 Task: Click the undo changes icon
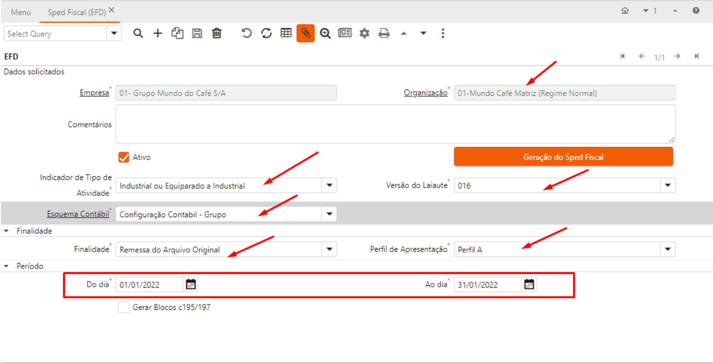[246, 33]
